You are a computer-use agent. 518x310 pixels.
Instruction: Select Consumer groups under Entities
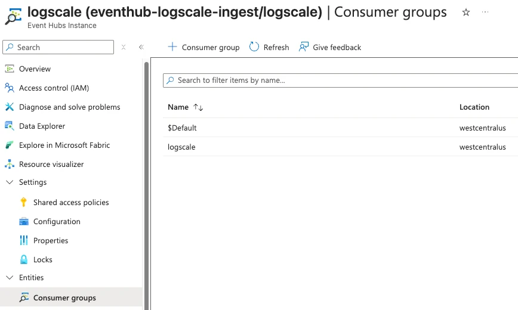[71, 297]
